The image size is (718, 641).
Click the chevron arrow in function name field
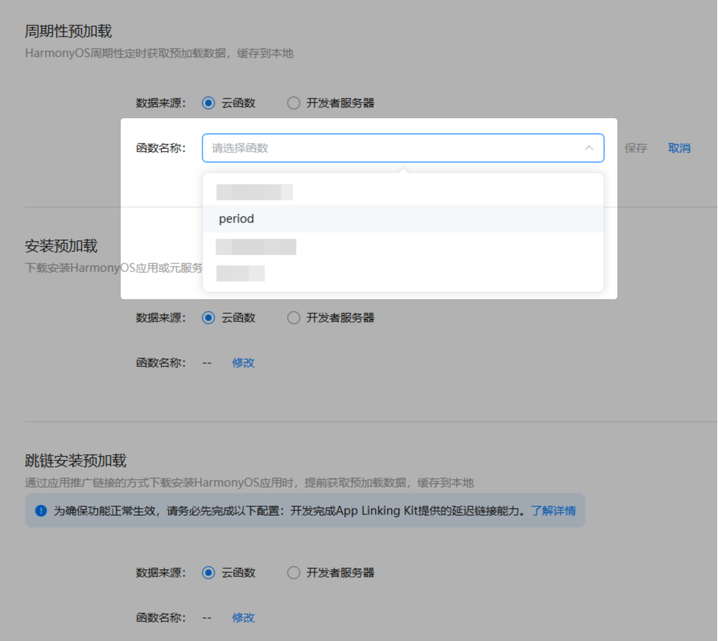point(588,148)
